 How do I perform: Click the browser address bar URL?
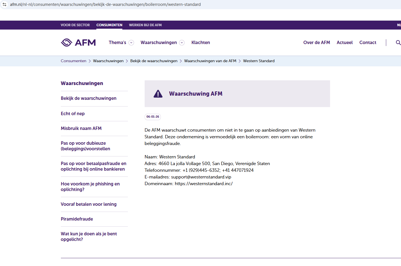(105, 4)
